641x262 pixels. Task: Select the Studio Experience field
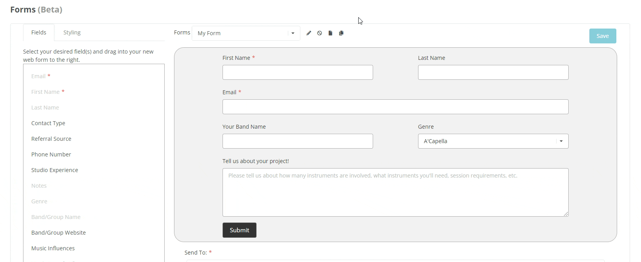[x=55, y=170]
